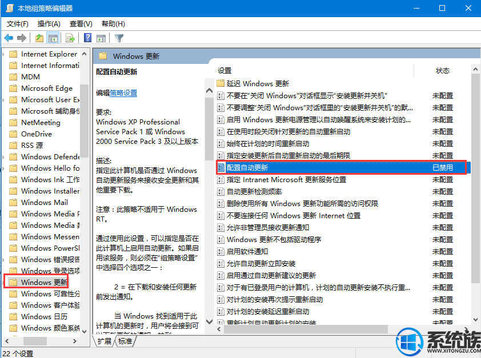Expand the Microsoft User Ex tree node

[x=3, y=100]
